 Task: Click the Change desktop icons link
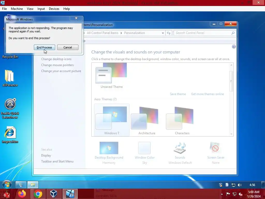tap(56, 59)
